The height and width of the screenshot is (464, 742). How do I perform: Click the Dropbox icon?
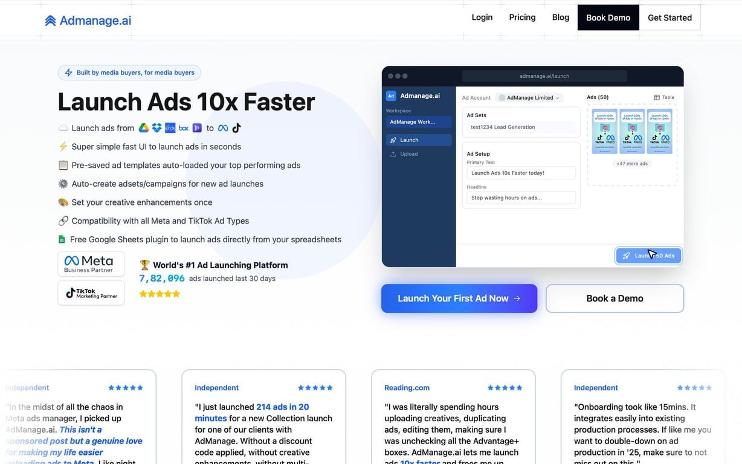click(157, 128)
